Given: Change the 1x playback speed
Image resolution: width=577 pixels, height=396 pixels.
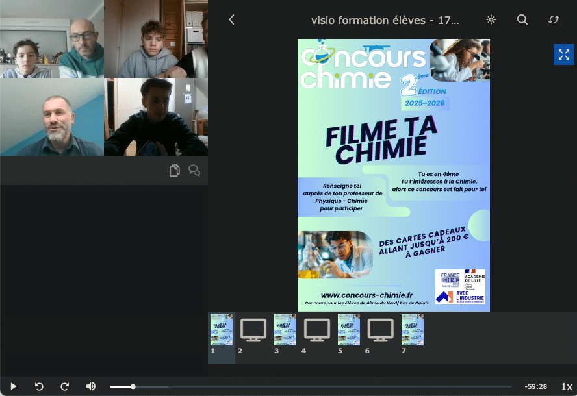Looking at the screenshot, I should click(x=566, y=386).
